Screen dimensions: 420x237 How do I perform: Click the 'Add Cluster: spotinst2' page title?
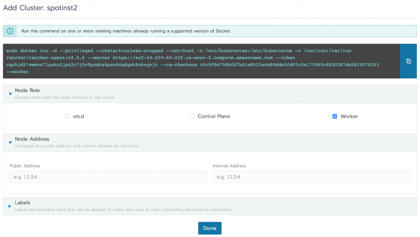(x=40, y=7)
